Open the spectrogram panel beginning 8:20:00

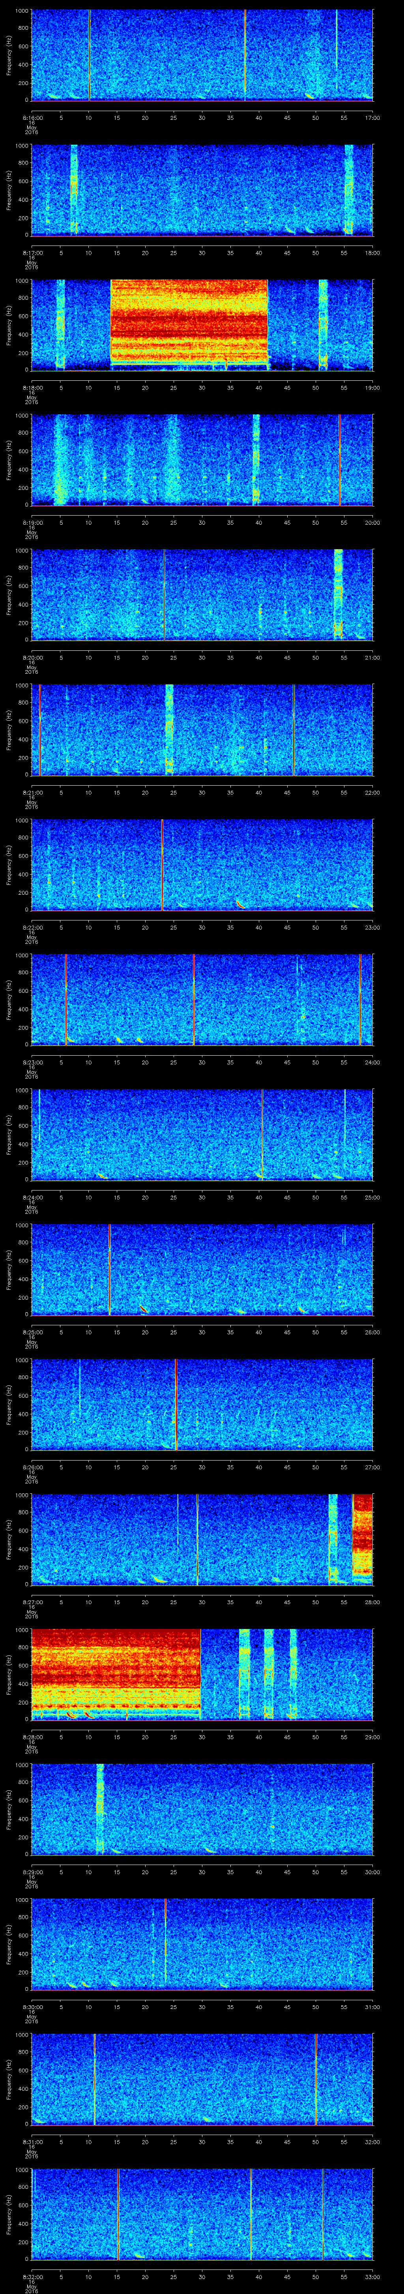(x=202, y=595)
